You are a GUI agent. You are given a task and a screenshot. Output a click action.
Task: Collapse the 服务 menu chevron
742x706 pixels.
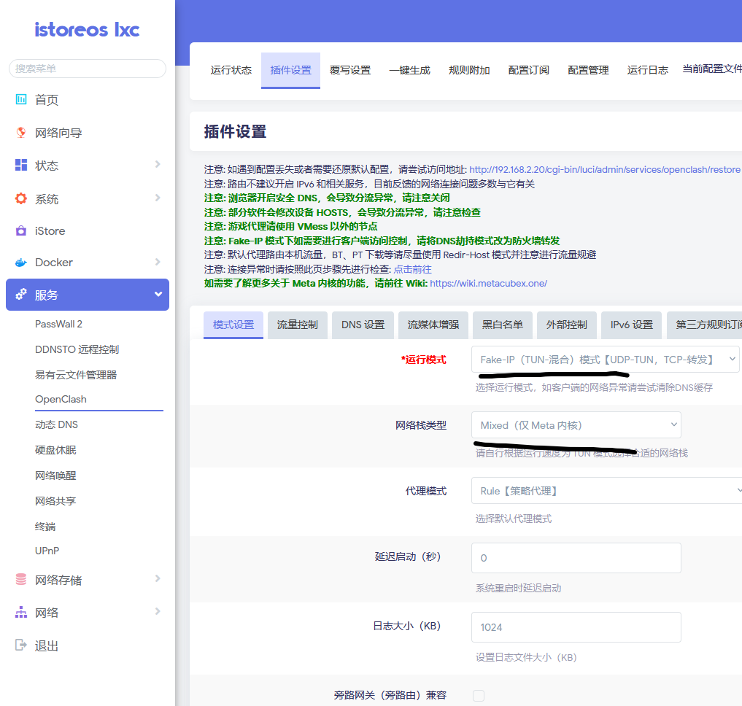click(158, 295)
